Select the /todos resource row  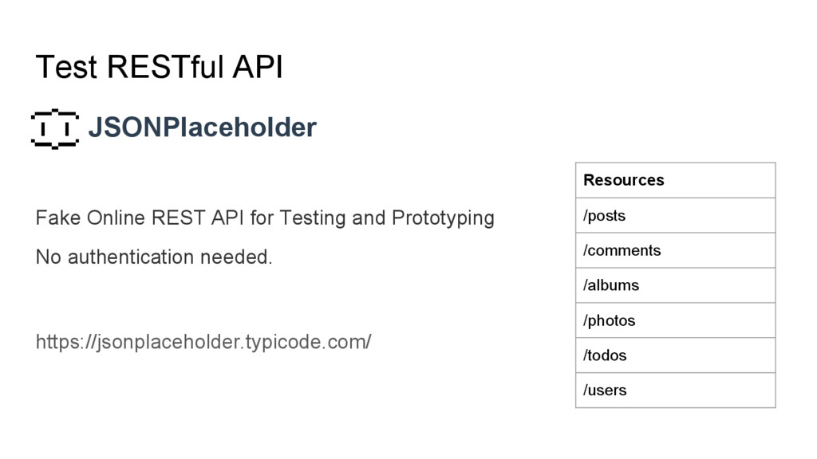click(x=675, y=355)
